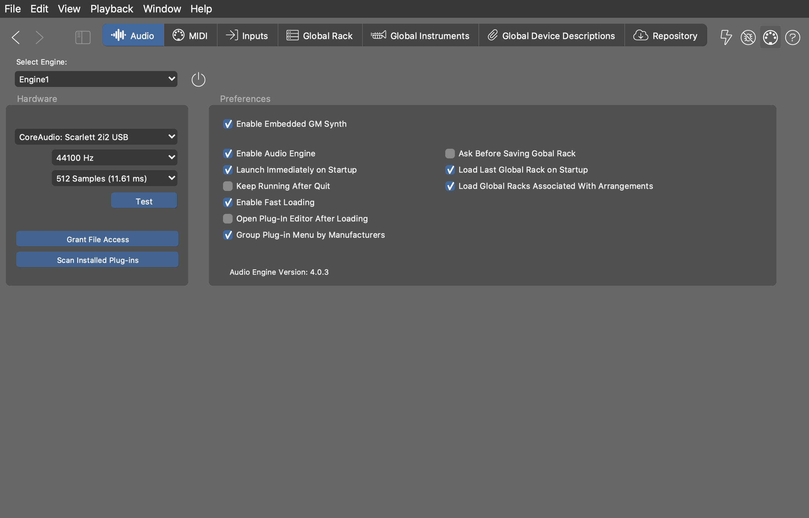The width and height of the screenshot is (809, 518).
Task: Open the Select Engine dropdown
Action: pyautogui.click(x=96, y=79)
